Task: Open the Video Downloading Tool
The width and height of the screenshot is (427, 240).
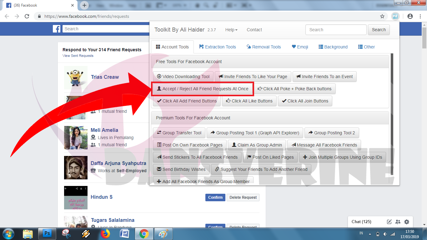Action: click(183, 77)
